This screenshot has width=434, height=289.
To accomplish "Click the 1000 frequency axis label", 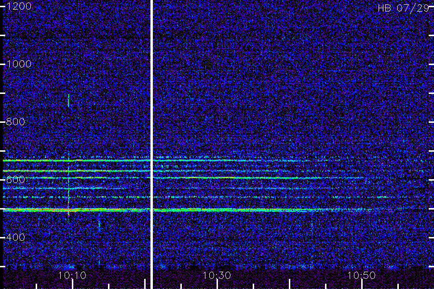I will click(19, 64).
